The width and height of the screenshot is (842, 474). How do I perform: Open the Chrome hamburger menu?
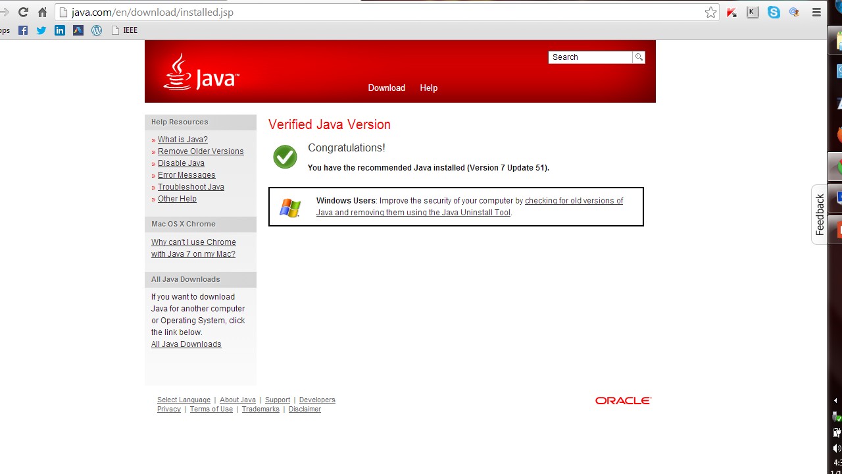[816, 13]
